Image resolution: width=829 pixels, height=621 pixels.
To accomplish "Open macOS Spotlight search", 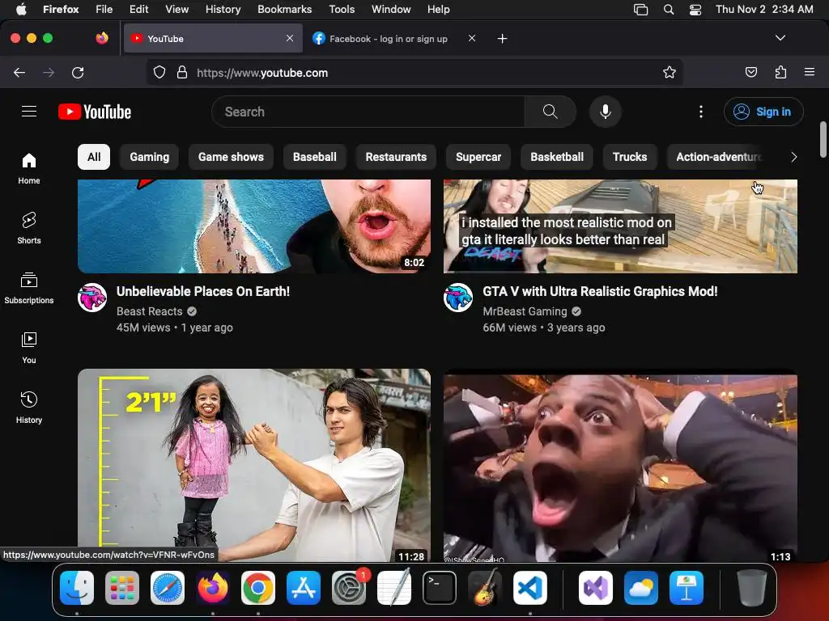I will [669, 10].
